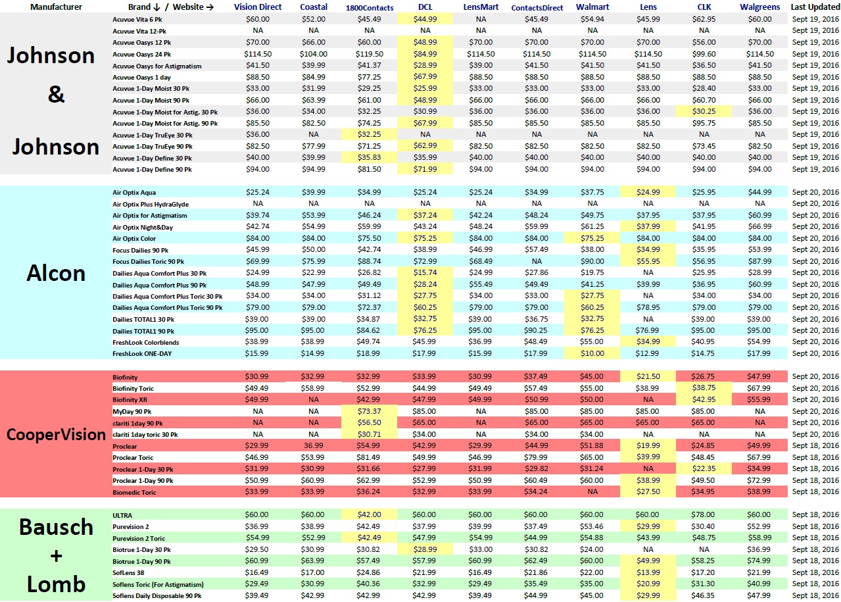Select the Focus Dailies Toric 90 Pk label
Image resolution: width=841 pixels, height=602 pixels.
[151, 261]
